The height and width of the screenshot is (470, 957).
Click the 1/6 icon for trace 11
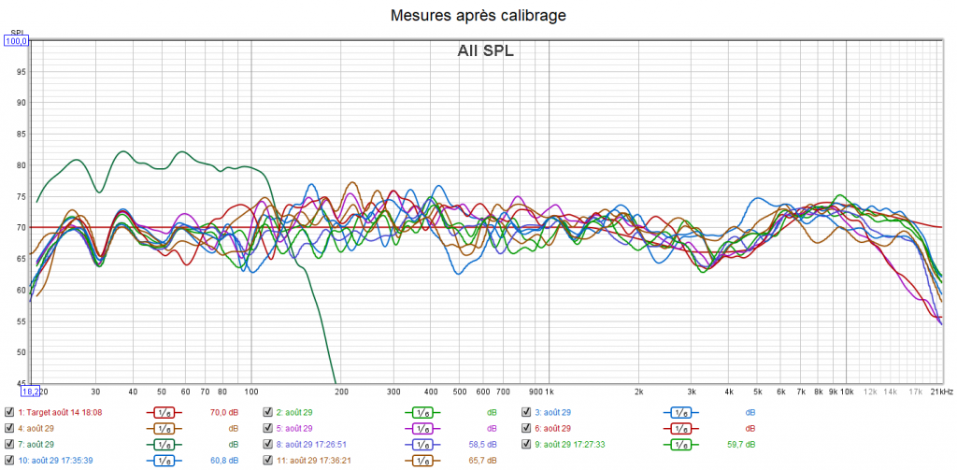click(x=422, y=460)
